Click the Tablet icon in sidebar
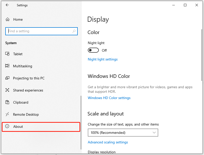Viewport: 204px width, 155px height. (x=7, y=54)
